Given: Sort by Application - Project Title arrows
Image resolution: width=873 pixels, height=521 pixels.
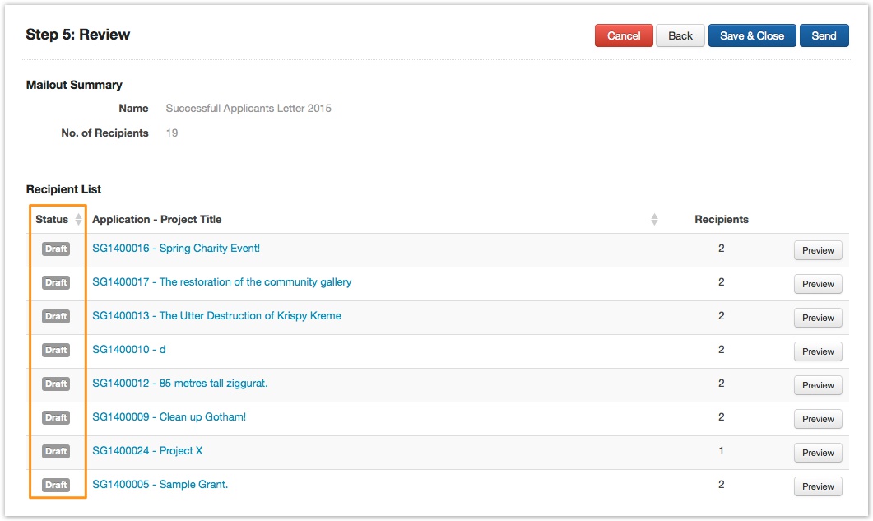Looking at the screenshot, I should tap(654, 220).
